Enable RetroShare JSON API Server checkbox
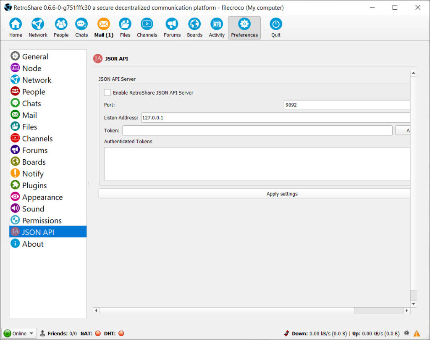Screen dimensions: 430x340 tap(107, 92)
